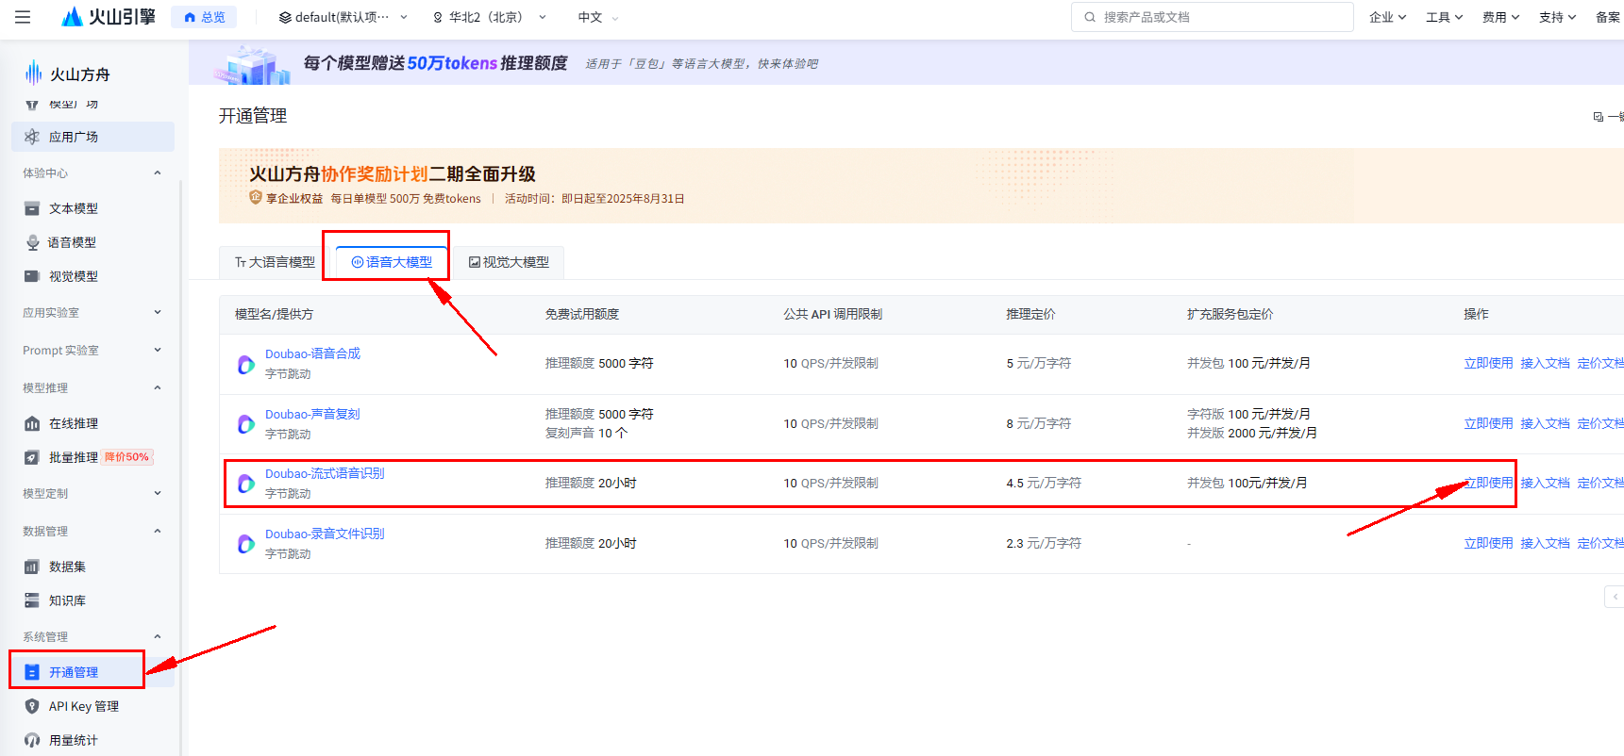Switch to the 大语言模型 tab
The width and height of the screenshot is (1624, 756).
click(275, 262)
